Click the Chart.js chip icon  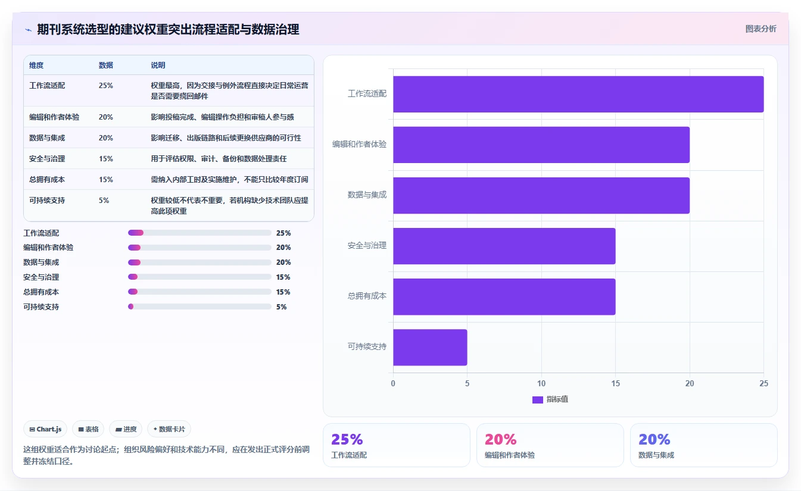32,429
